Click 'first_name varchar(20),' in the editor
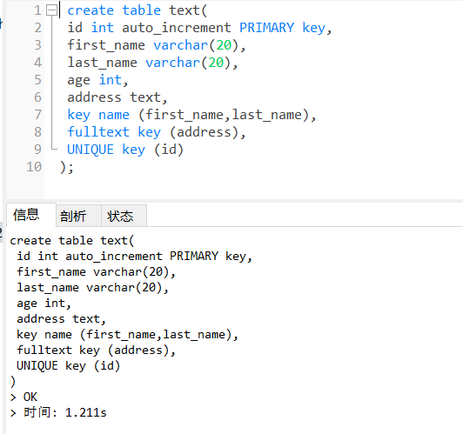The width and height of the screenshot is (463, 434). click(x=157, y=45)
